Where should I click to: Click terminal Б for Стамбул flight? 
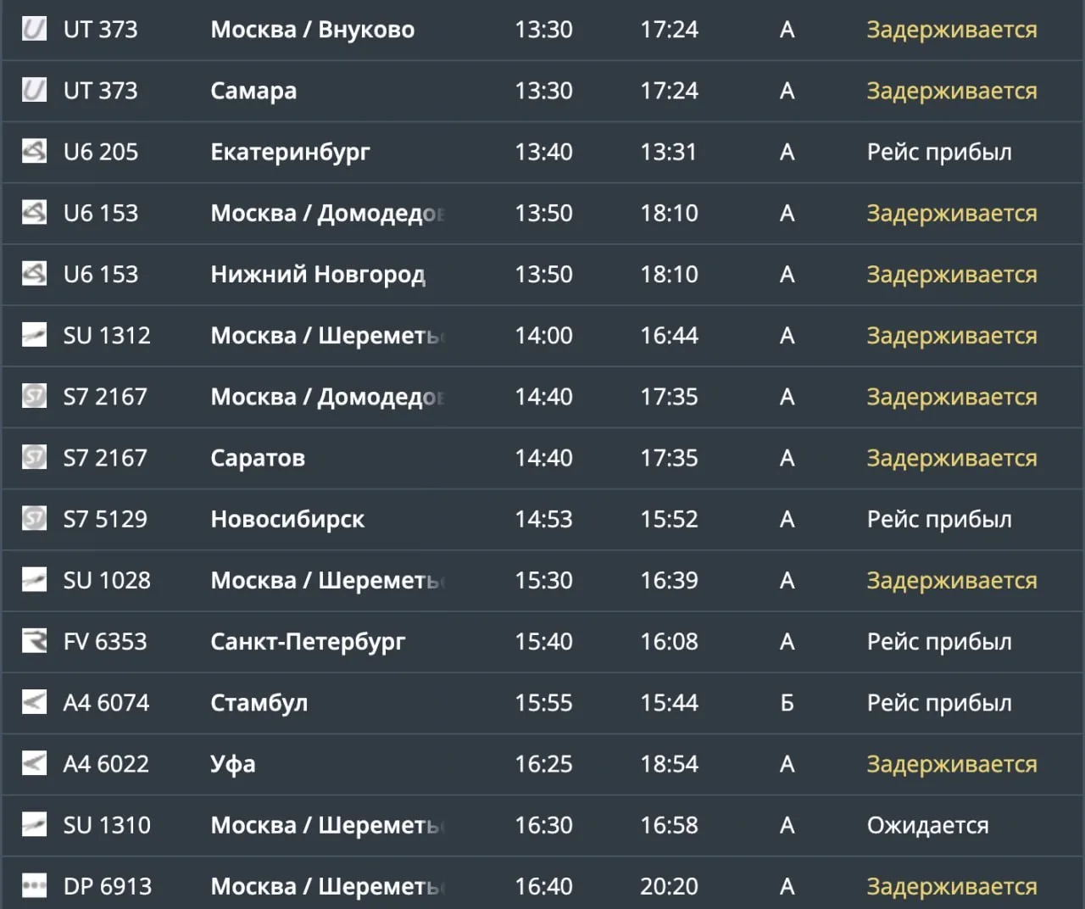click(x=787, y=703)
